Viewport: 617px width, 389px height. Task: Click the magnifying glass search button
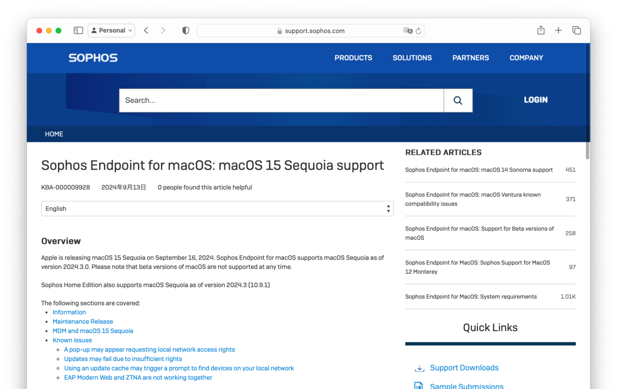pyautogui.click(x=458, y=100)
